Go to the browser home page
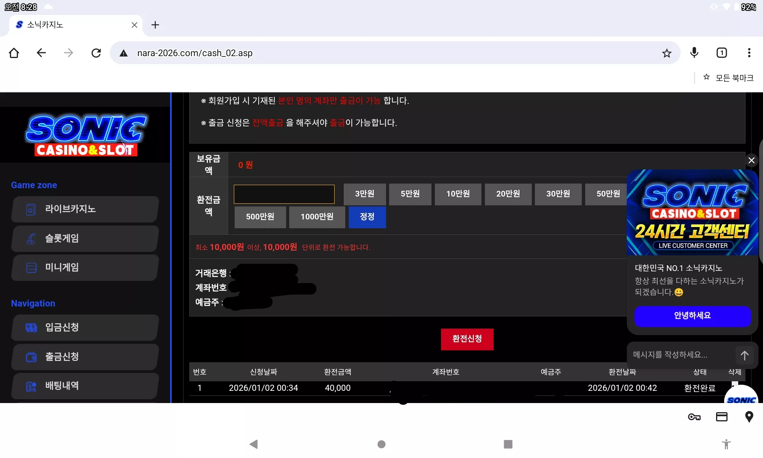This screenshot has width=763, height=458. (14, 53)
